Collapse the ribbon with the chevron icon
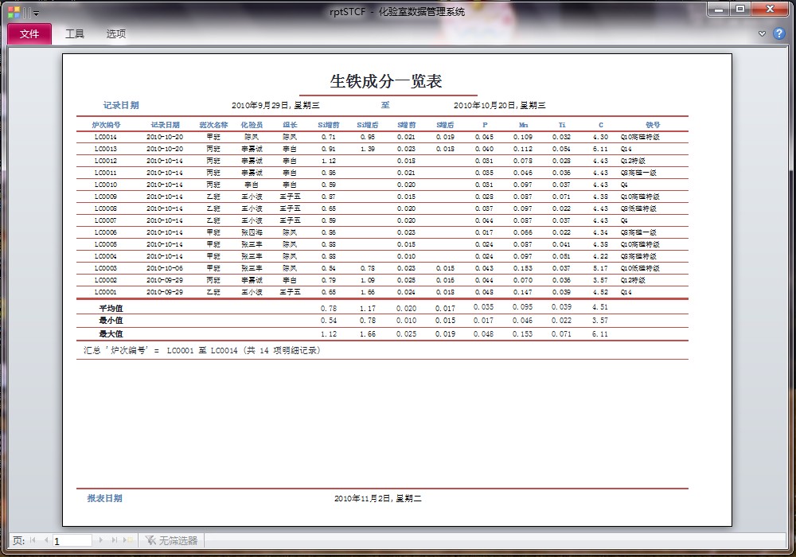 [x=762, y=33]
